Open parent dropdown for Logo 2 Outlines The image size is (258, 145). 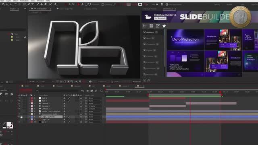pyautogui.click(x=95, y=117)
